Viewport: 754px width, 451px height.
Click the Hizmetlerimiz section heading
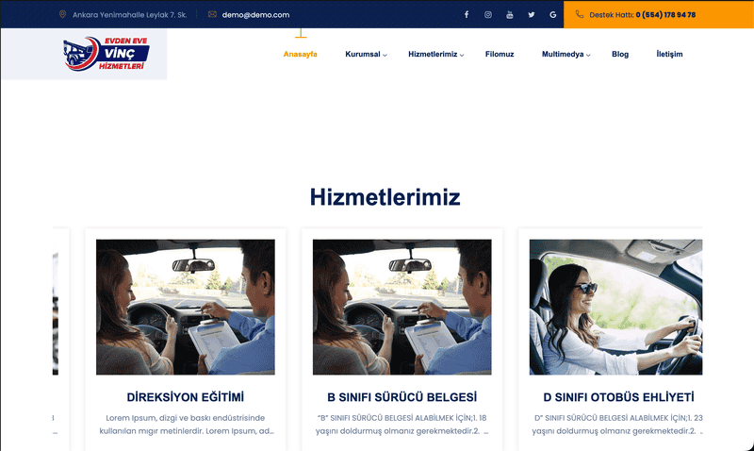[x=385, y=197]
